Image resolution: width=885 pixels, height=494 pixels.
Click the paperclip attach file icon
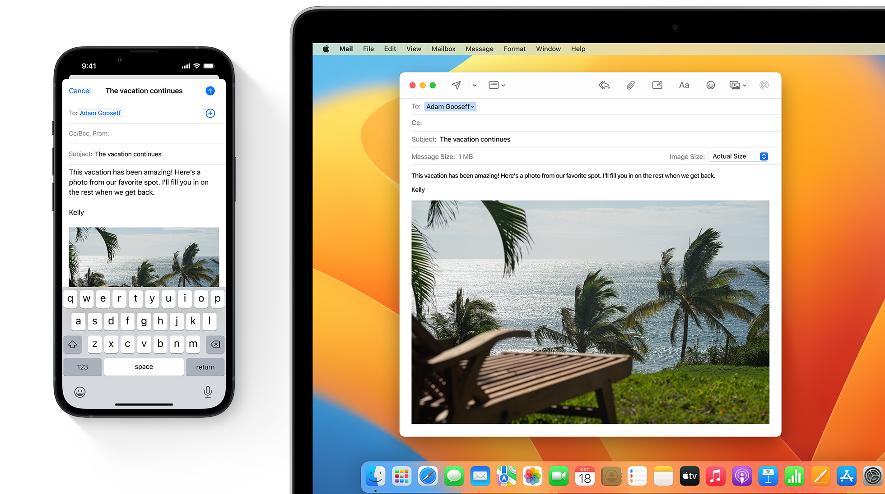(630, 85)
